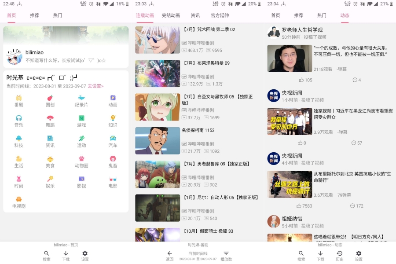
Task: Switch to the 动态 tab
Action: click(x=344, y=15)
